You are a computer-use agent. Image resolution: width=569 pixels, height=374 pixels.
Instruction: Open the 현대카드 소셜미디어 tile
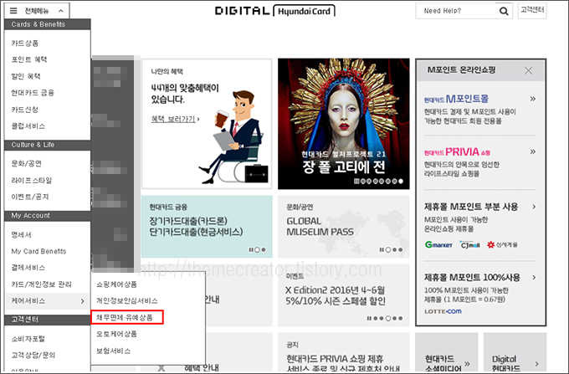click(446, 353)
